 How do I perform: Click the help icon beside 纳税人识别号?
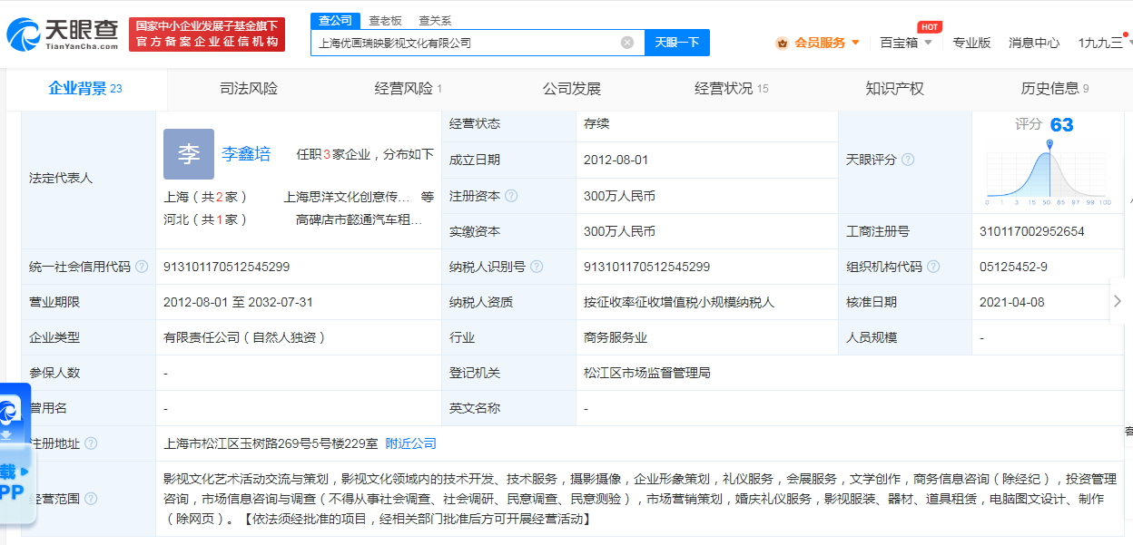coord(537,267)
